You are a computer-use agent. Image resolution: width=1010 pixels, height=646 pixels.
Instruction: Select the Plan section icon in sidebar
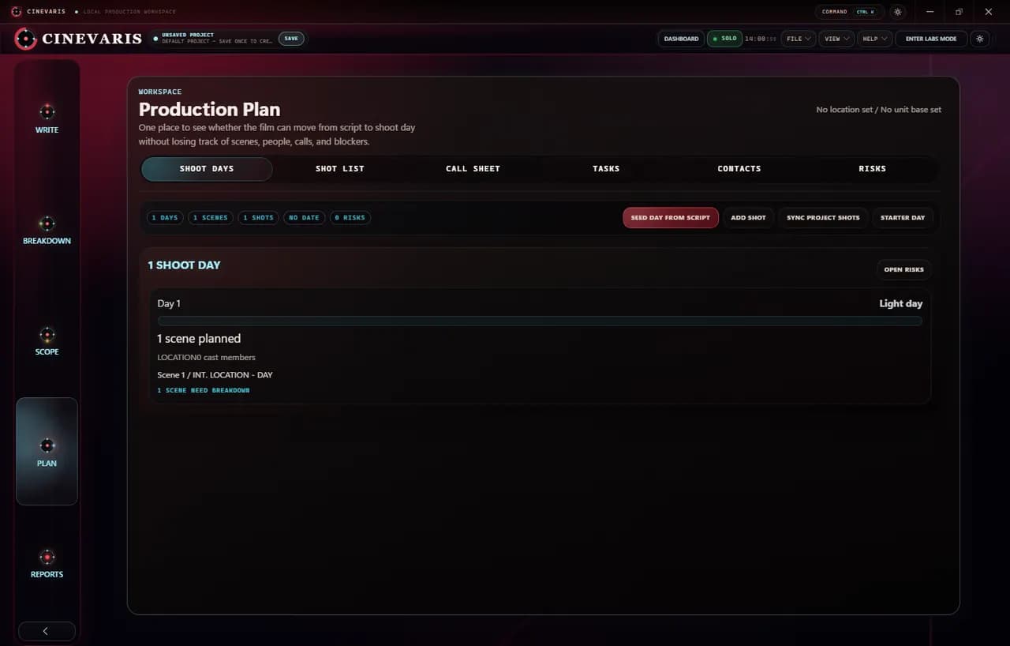tap(47, 445)
